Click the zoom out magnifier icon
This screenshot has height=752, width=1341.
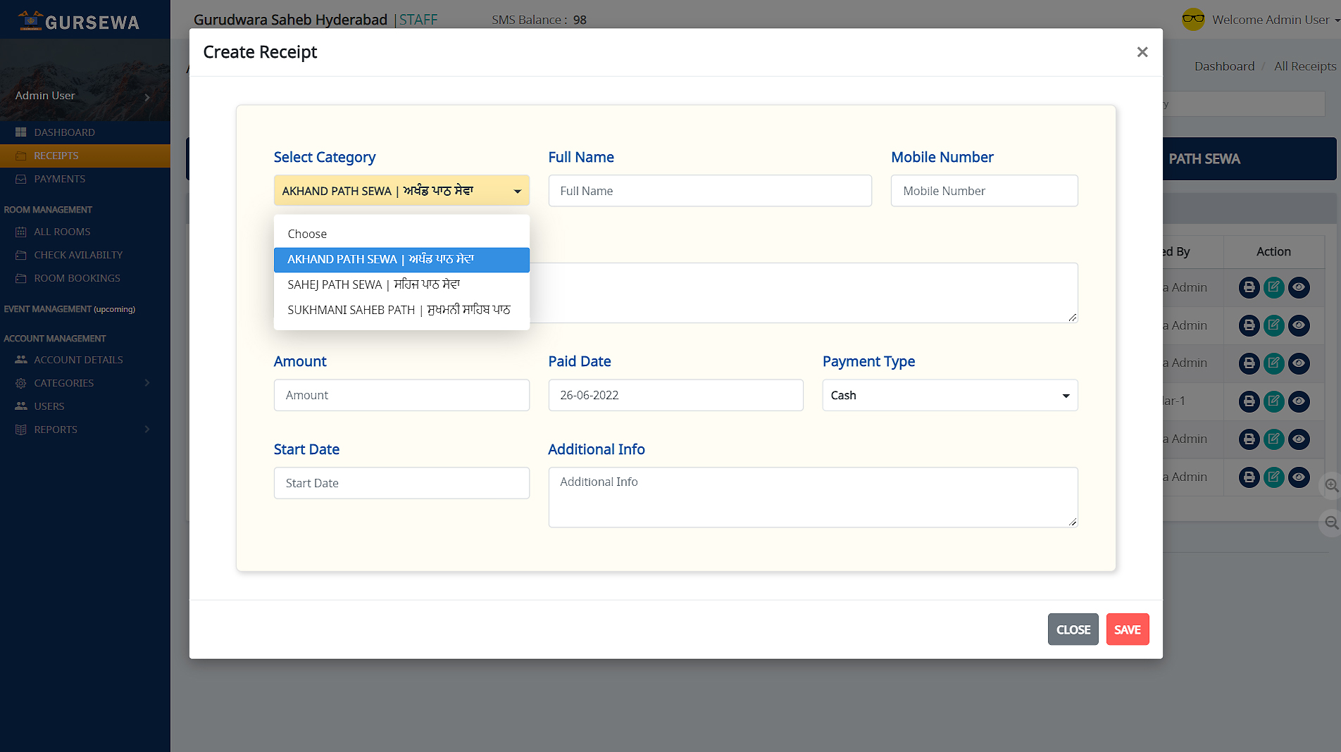(x=1331, y=522)
